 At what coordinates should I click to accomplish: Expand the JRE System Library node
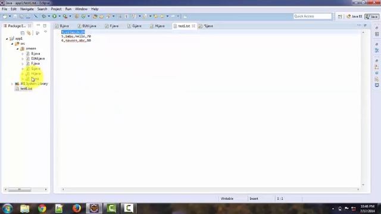(12, 84)
